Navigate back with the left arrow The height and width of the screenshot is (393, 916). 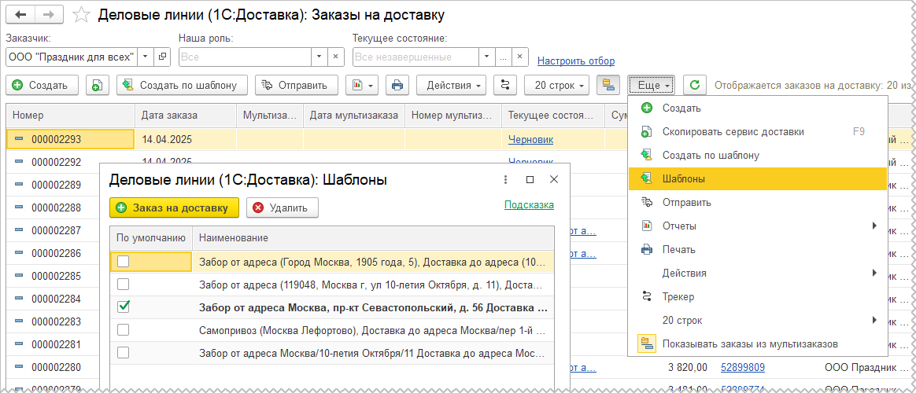point(21,15)
